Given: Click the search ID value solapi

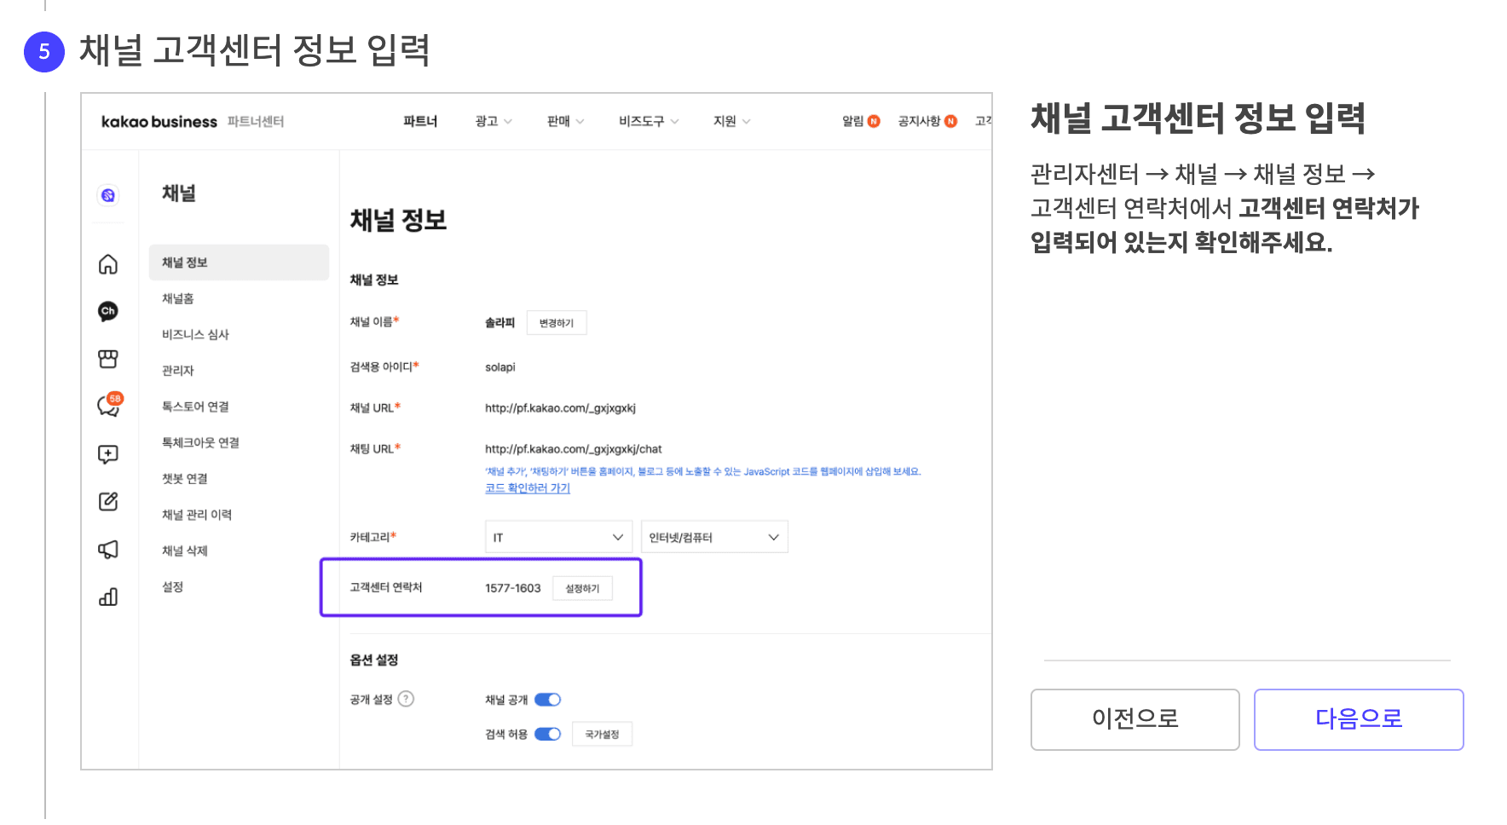Looking at the screenshot, I should click(500, 366).
